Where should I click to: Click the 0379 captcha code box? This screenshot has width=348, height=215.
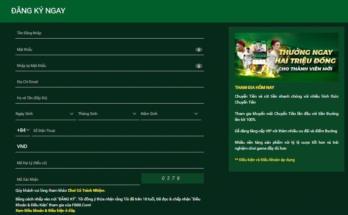coord(173,178)
